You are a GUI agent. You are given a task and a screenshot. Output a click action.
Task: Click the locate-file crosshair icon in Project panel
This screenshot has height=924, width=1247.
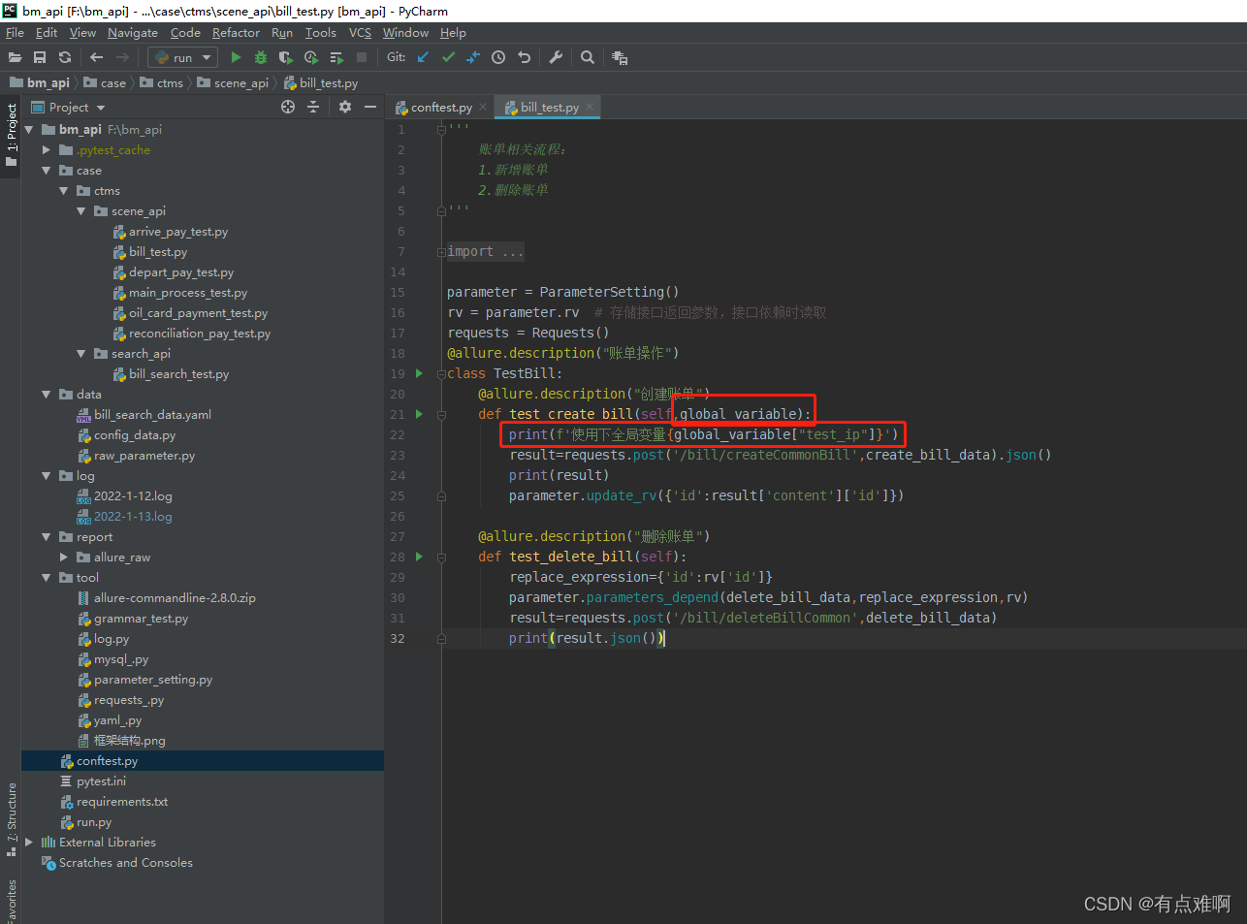point(288,107)
